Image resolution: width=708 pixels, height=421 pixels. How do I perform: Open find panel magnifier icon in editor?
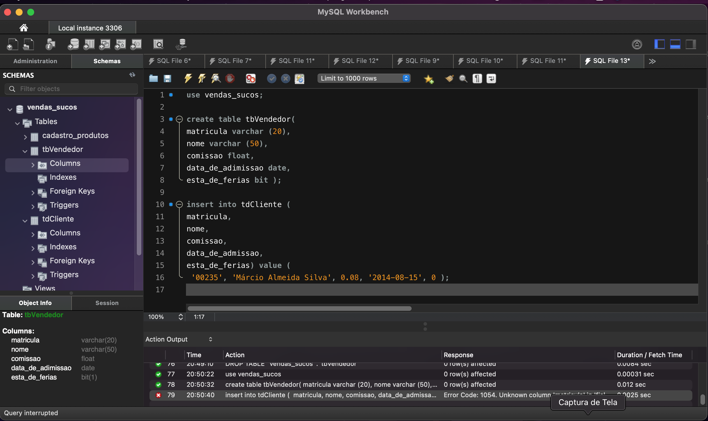click(463, 79)
